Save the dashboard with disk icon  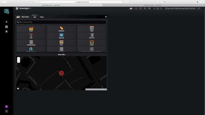tap(145, 8)
